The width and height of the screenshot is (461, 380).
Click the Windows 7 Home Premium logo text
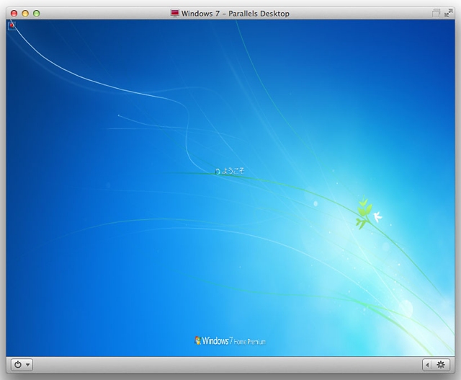(x=230, y=341)
